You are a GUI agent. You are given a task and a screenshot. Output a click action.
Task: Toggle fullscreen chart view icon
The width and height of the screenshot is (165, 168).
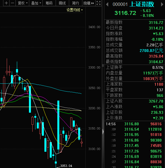(98, 3)
